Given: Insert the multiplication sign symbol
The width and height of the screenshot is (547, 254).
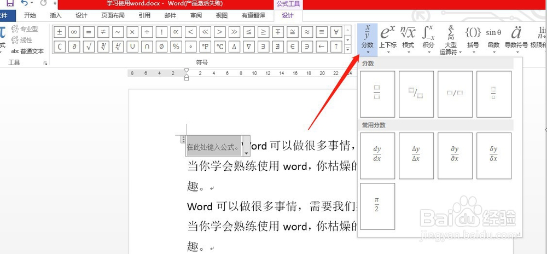Looking at the screenshot, I should point(132,32).
